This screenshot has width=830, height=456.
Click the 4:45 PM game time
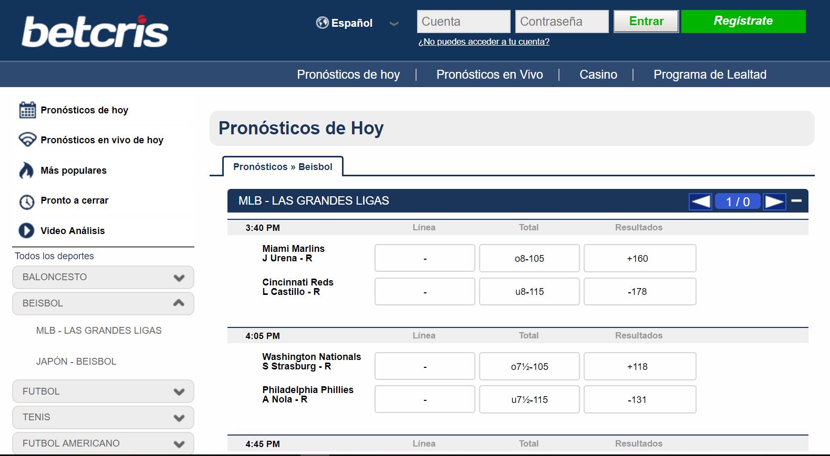[x=263, y=444]
